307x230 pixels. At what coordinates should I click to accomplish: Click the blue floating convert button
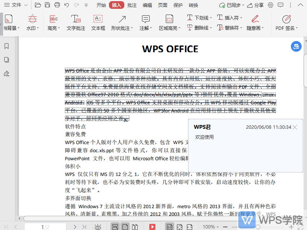pos(296,46)
